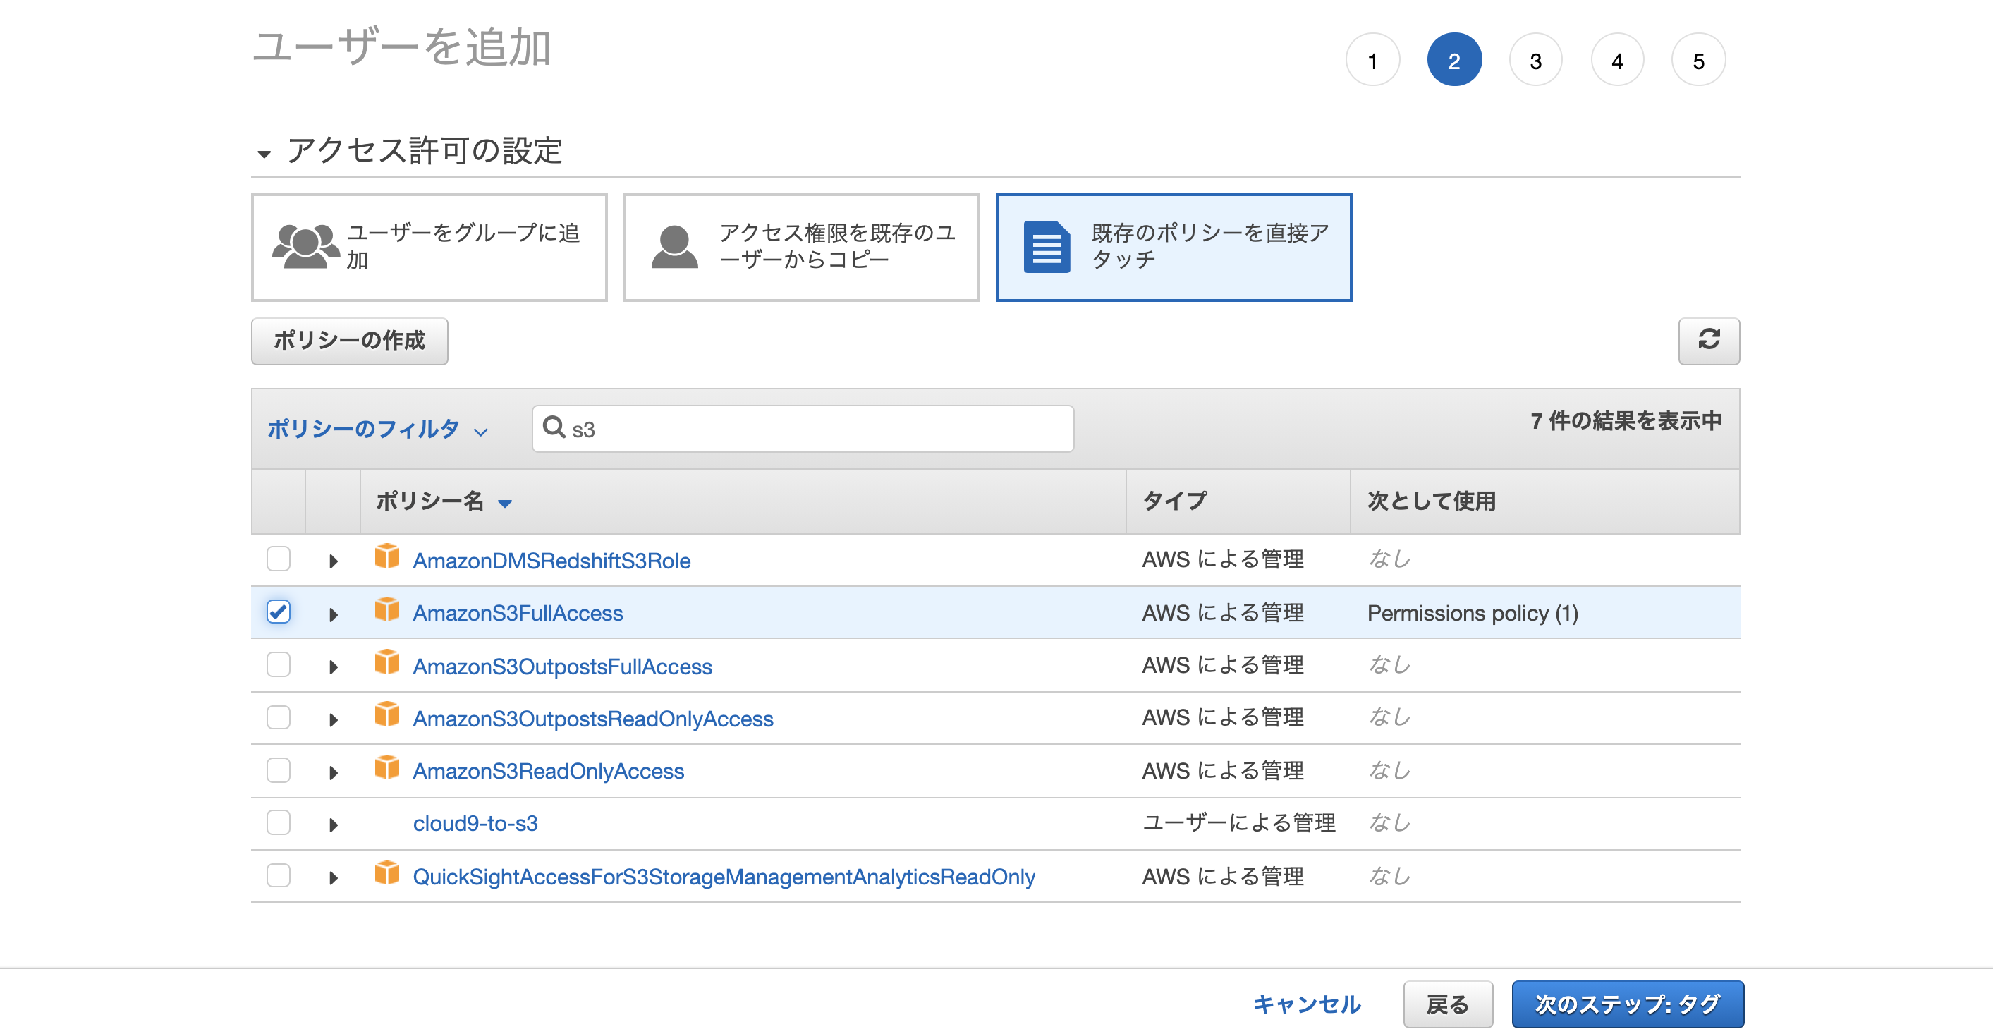Expand the AmazonS3OutpostsFullAccess row details
1993x1034 pixels.
[334, 667]
